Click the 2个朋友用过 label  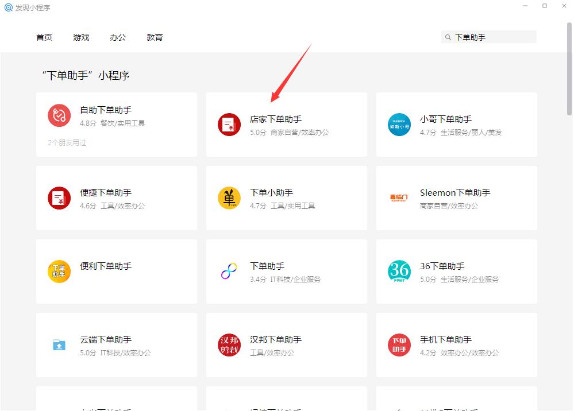tap(67, 142)
